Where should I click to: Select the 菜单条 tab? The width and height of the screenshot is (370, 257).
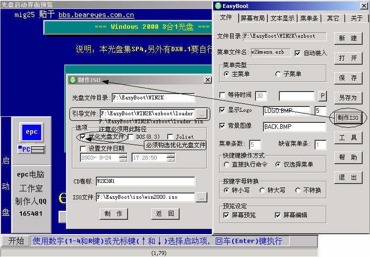coord(309,18)
